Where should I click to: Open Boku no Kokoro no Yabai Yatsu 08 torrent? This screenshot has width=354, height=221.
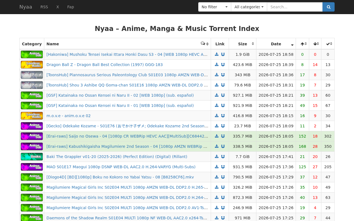click(x=120, y=177)
